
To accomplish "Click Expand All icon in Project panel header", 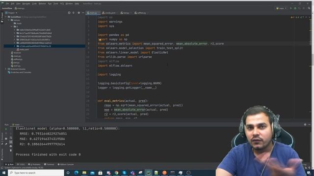I will click(74, 13).
